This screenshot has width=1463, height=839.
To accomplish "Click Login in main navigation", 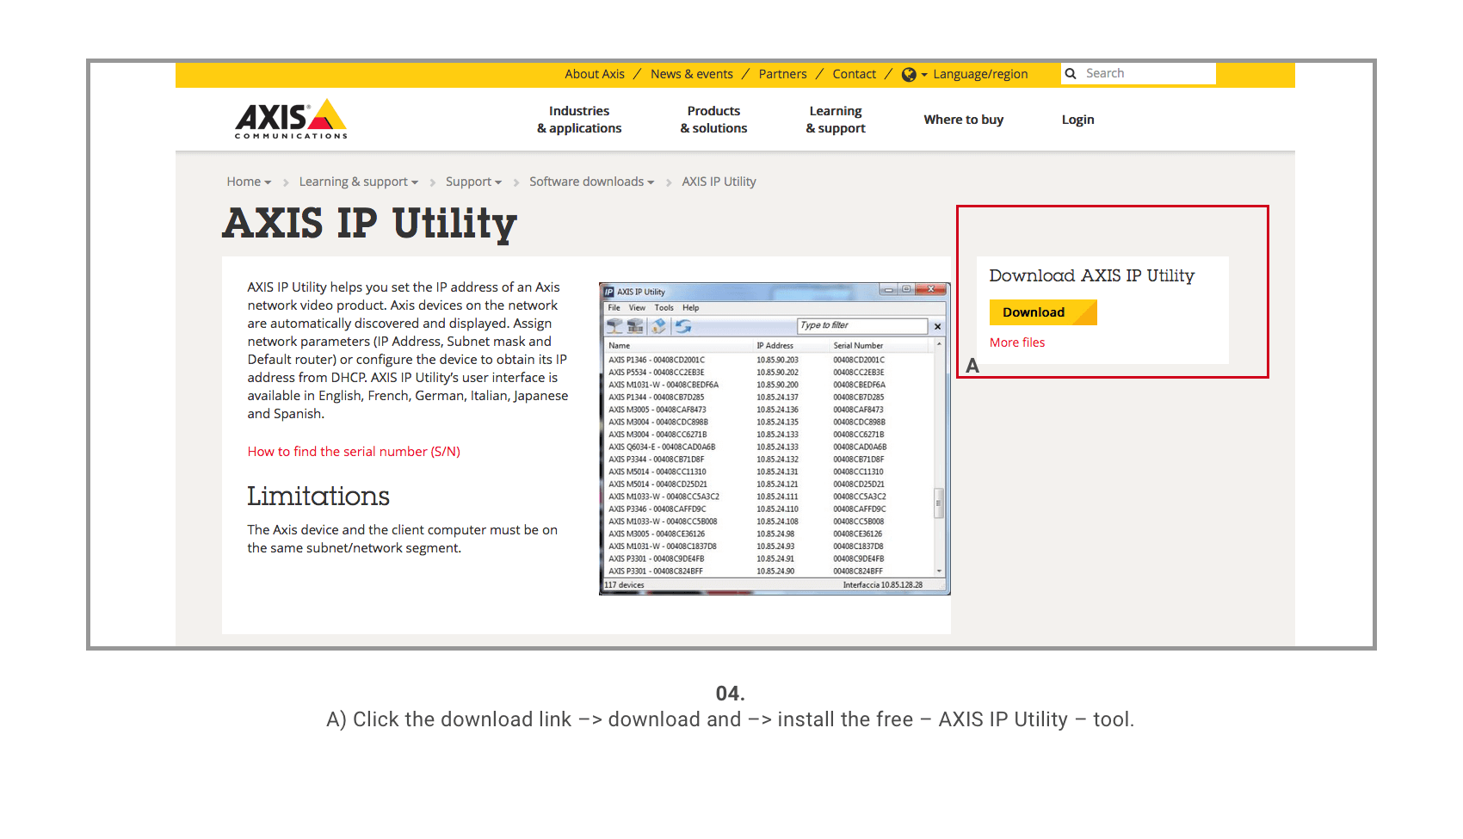I will 1078,120.
